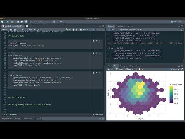
Task: Click the Print icon in main toolbar
Action: [x=26, y=22]
